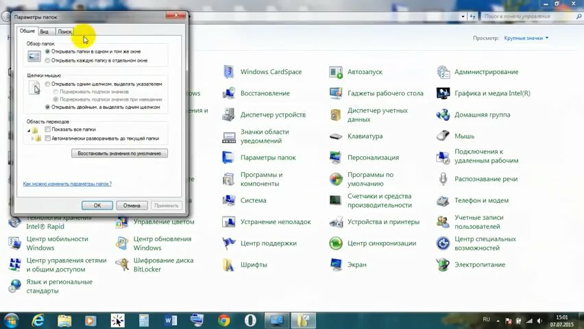The width and height of the screenshot is (584, 329).
Task: Select Открывать одним щелчком, выделять указателем
Action: click(x=48, y=84)
